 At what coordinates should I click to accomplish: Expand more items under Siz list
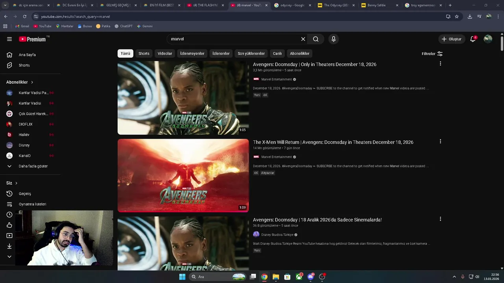9,257
